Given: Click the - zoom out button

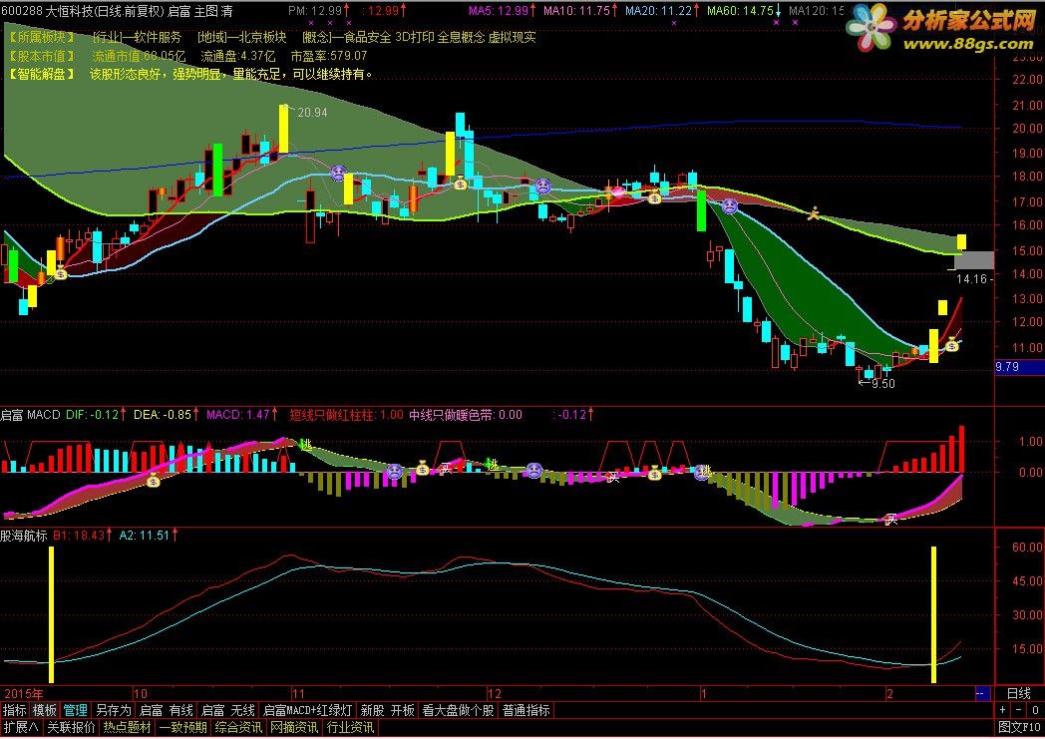Looking at the screenshot, I should [1018, 710].
